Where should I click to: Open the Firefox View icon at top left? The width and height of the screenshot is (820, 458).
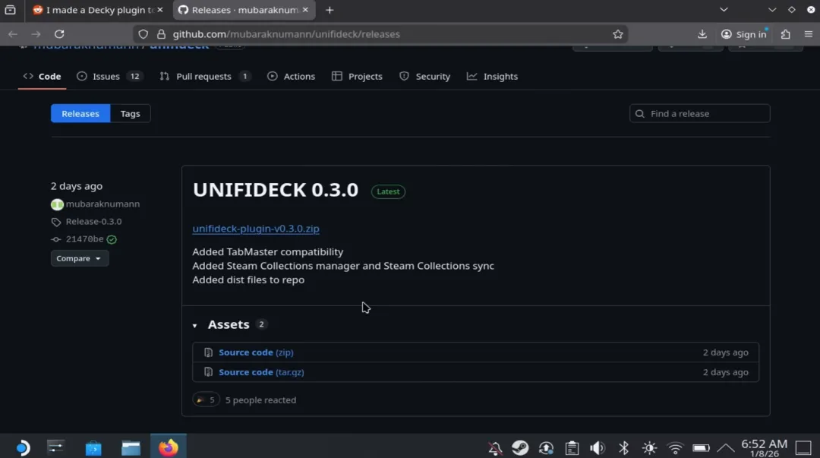coord(10,10)
